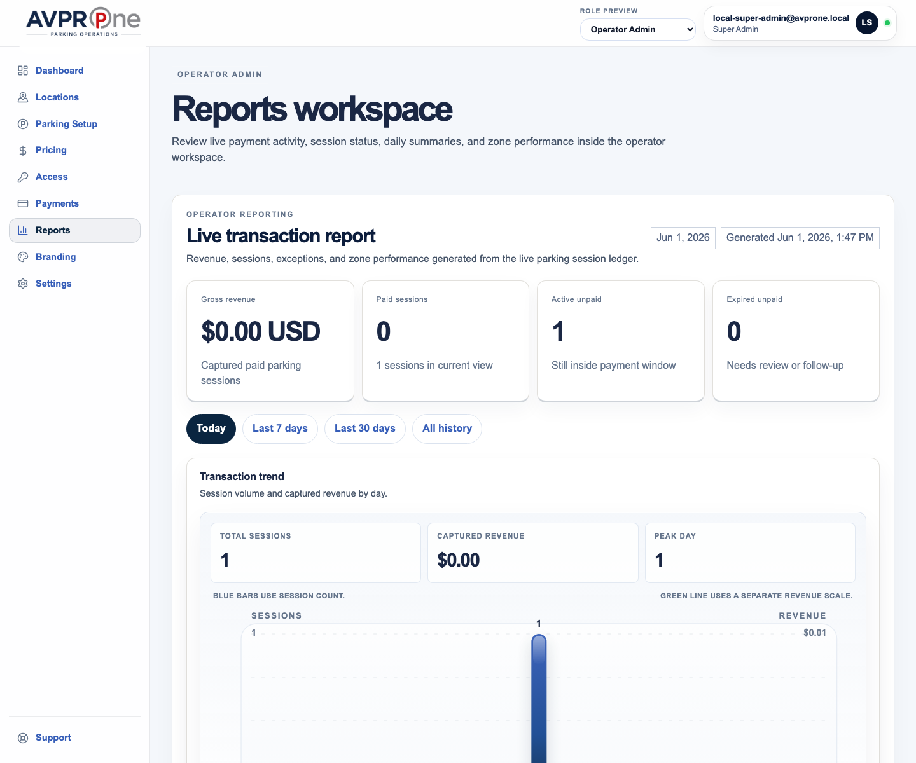Click the Jun 1, 2026 date badge

683,238
